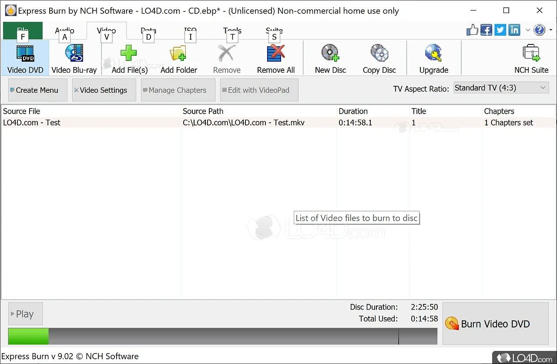557x364 pixels.
Task: Click the Add File(s) green plus icon
Action: coord(129,53)
